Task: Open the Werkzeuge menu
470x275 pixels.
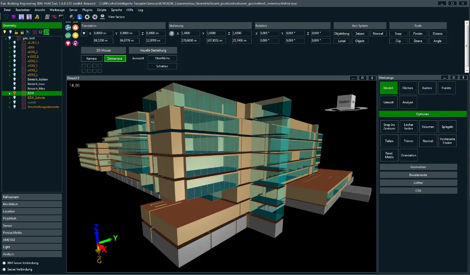Action: (57, 10)
